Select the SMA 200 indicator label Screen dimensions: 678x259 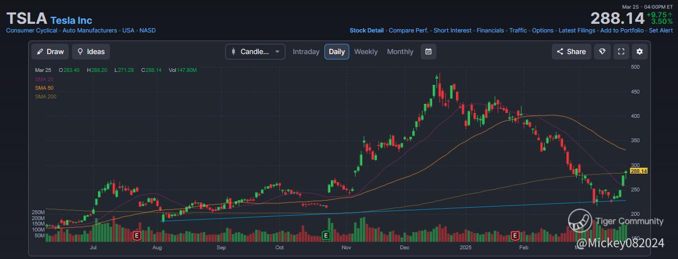click(45, 96)
